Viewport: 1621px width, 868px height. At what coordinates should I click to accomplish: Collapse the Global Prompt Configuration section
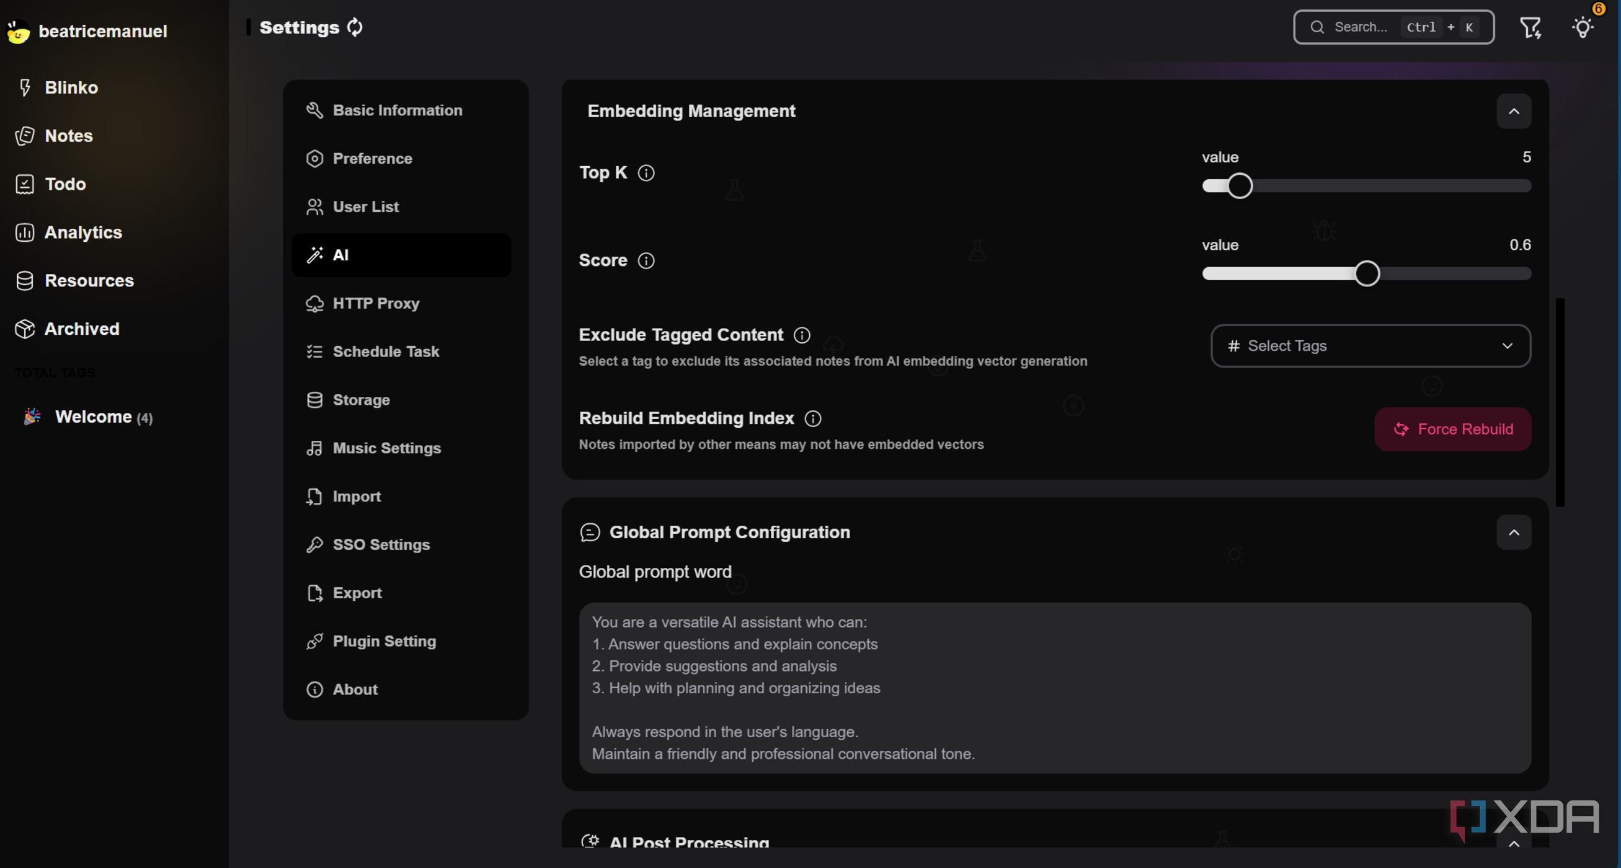click(x=1513, y=533)
